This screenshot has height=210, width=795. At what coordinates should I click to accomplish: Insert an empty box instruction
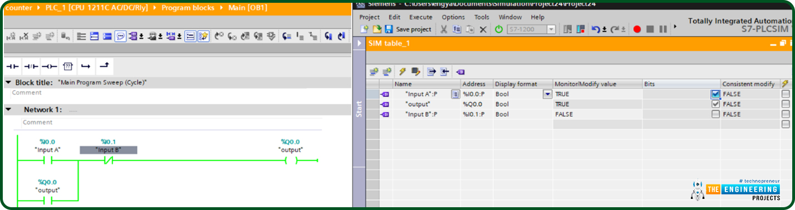click(67, 66)
